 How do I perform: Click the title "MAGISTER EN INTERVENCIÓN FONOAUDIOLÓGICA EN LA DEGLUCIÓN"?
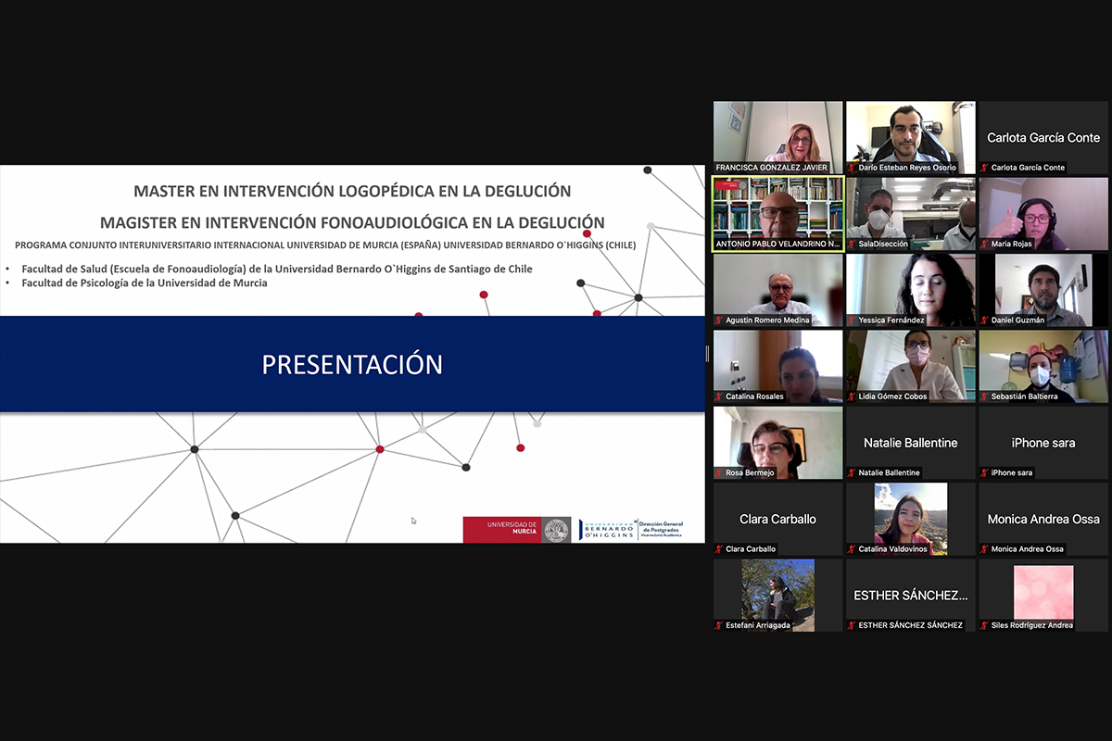coord(352,222)
